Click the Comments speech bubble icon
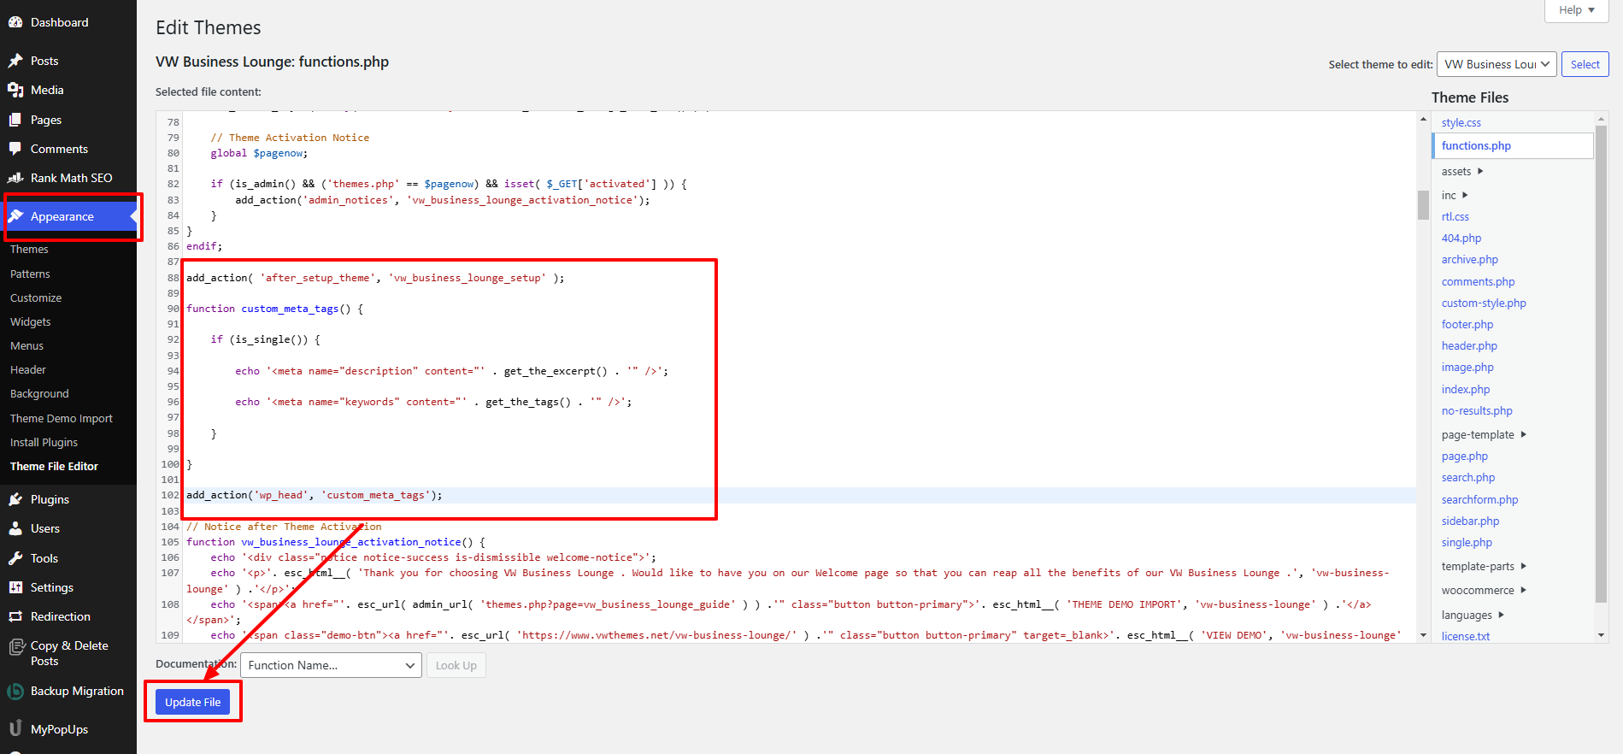 15,149
